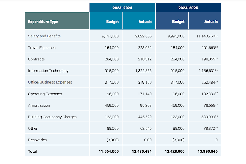Open footnote 29 on Building Occupancy Charges
Image resolution: width=246 pixels, height=164 pixels.
(x=217, y=116)
